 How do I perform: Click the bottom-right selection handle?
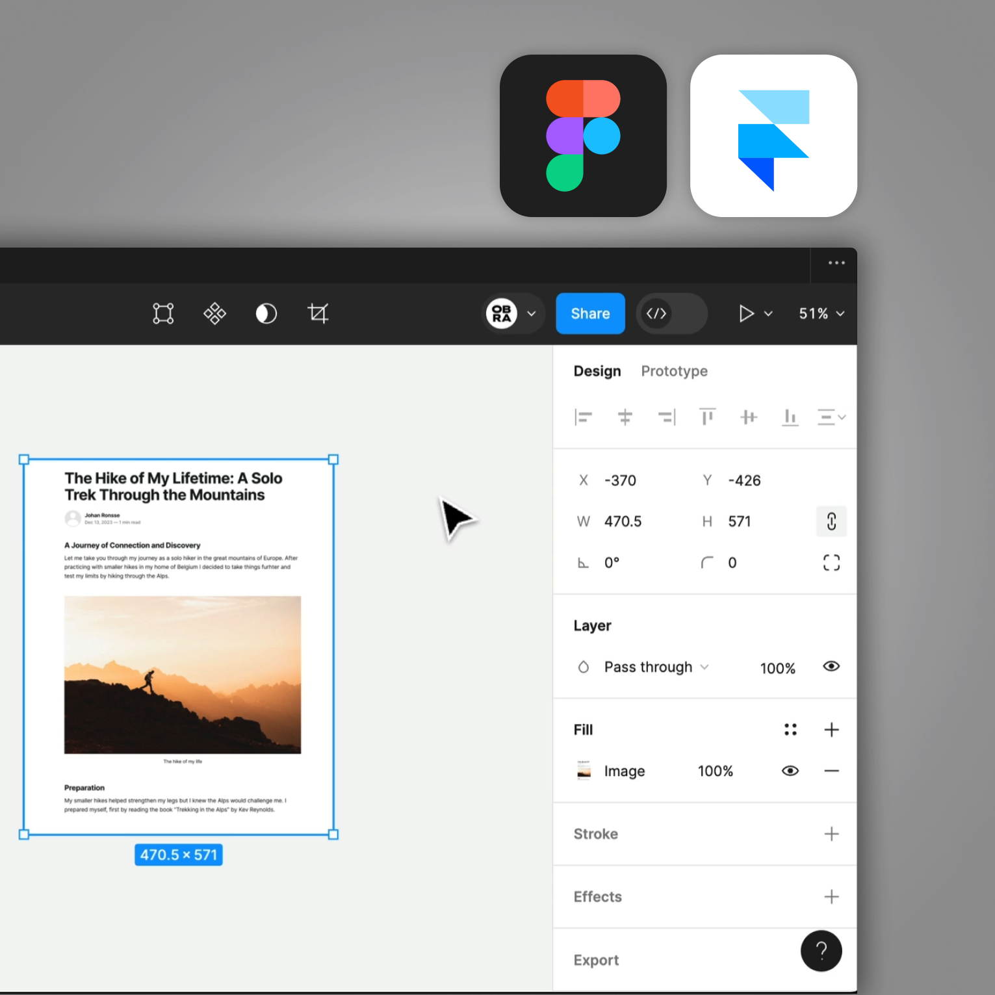click(x=333, y=834)
